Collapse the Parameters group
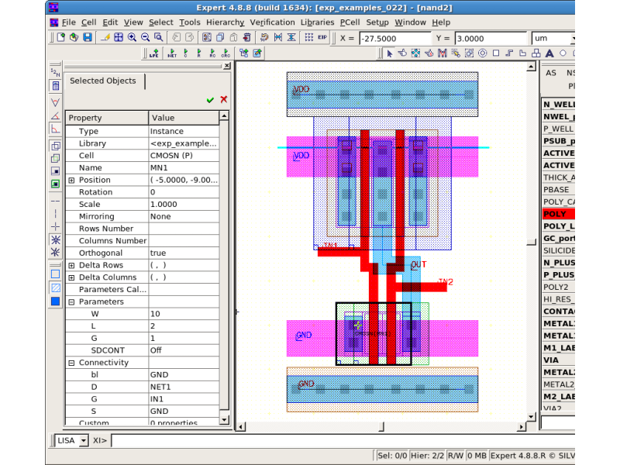This screenshot has height=465, width=620. pyautogui.click(x=71, y=302)
